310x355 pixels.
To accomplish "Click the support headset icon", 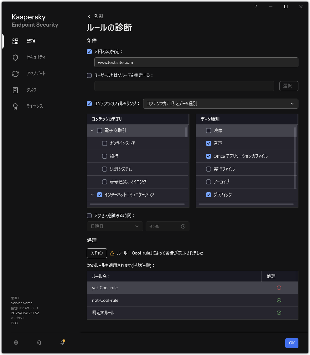I will (39, 342).
